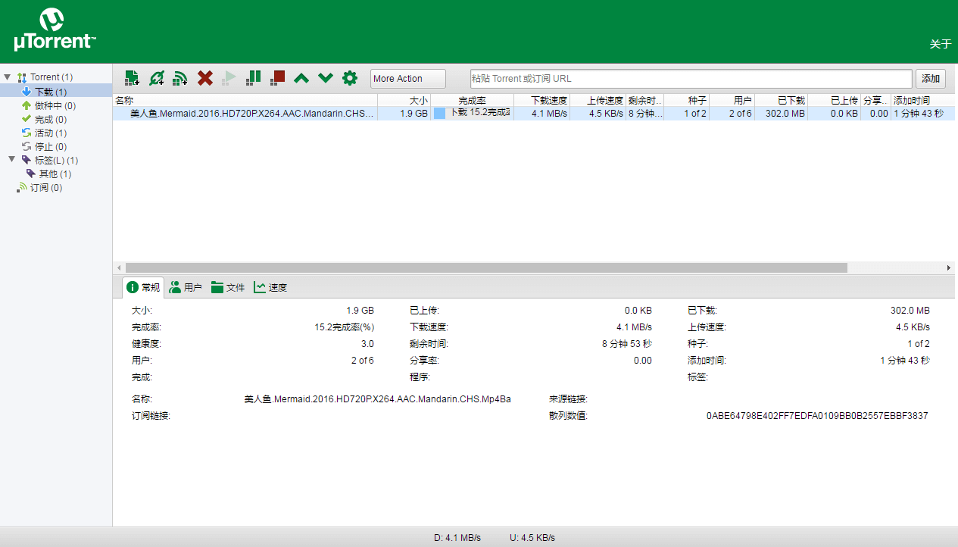Switch to the 用户 tab

click(x=186, y=287)
